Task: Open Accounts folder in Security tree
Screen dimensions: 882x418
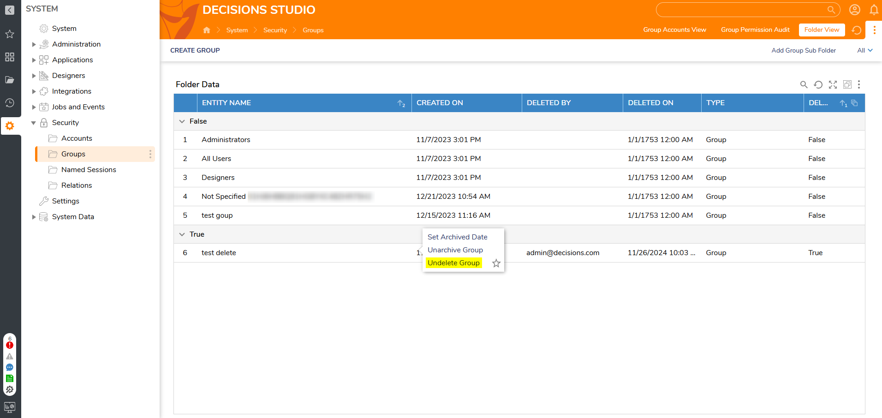Action: point(77,138)
